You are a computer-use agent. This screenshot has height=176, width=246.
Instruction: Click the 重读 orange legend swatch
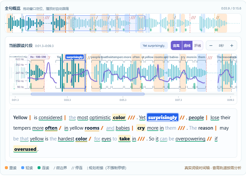(x=6, y=168)
